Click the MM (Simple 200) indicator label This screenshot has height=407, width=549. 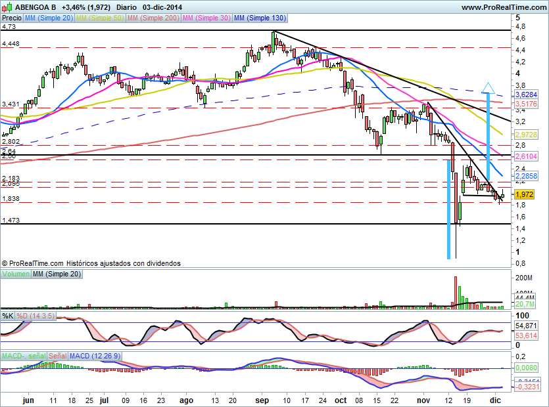(x=153, y=18)
